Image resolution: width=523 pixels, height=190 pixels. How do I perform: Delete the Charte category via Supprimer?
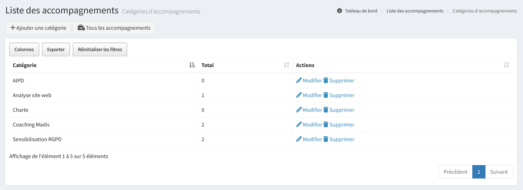coord(339,110)
